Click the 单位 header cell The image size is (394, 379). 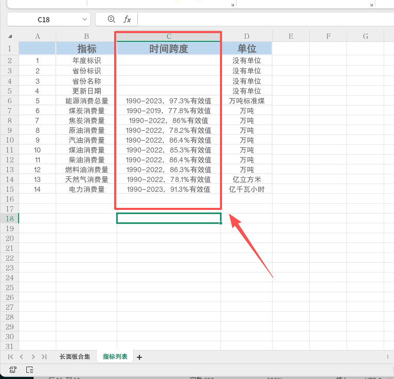247,48
